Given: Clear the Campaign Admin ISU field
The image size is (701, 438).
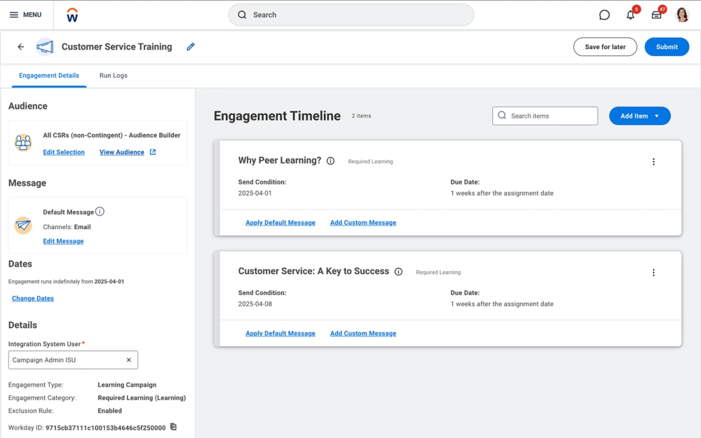Looking at the screenshot, I should pos(128,360).
